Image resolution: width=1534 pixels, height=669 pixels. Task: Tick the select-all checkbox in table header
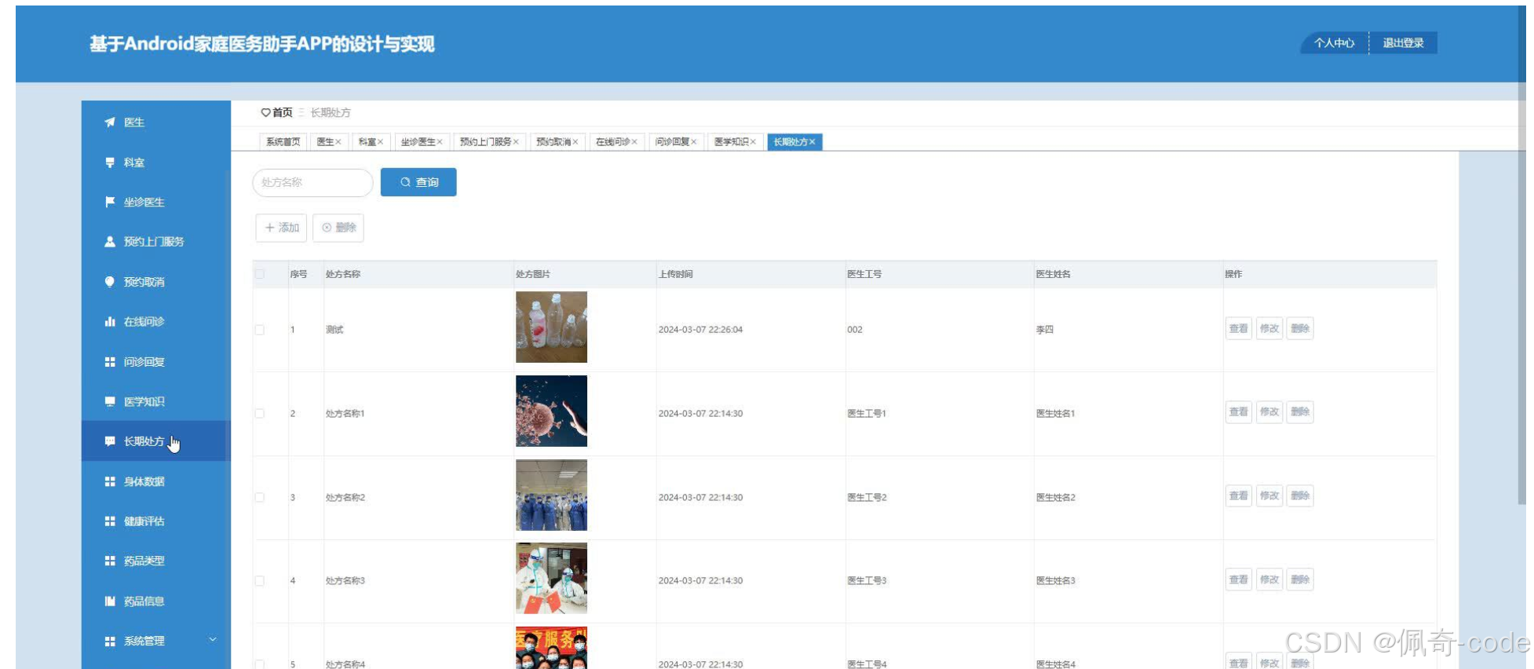(260, 274)
